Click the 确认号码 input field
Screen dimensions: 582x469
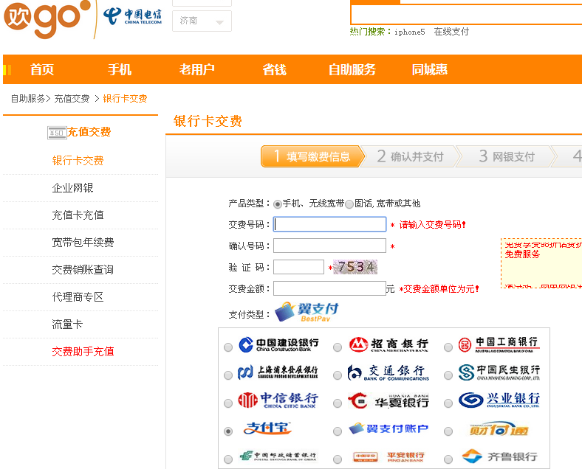[x=329, y=246]
